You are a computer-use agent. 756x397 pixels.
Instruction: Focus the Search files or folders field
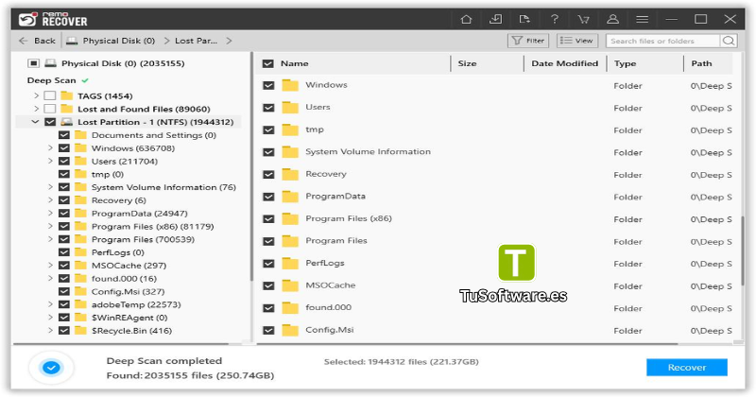[662, 41]
